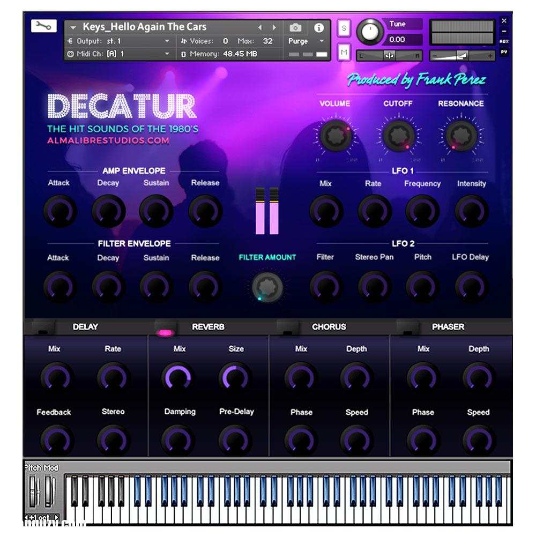Viewport: 536px width, 536px height.
Task: Open the Output st.1 dropdown
Action: point(118,41)
